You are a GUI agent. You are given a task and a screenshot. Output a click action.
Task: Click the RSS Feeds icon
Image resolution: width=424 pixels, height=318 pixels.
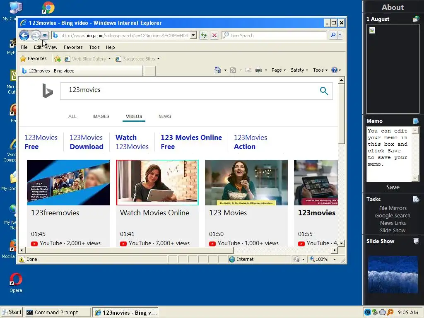233,70
